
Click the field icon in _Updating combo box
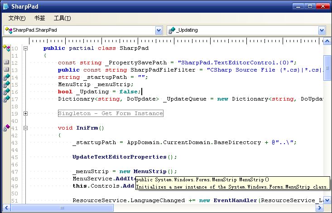click(172, 30)
